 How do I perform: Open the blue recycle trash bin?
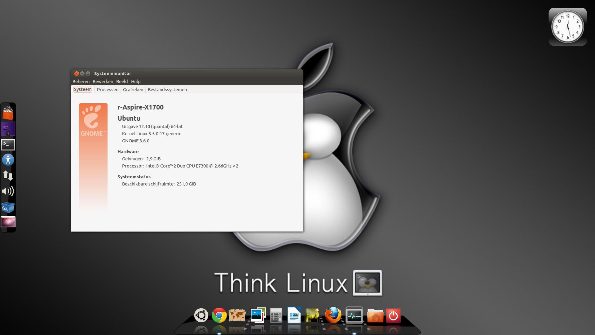pos(8,207)
